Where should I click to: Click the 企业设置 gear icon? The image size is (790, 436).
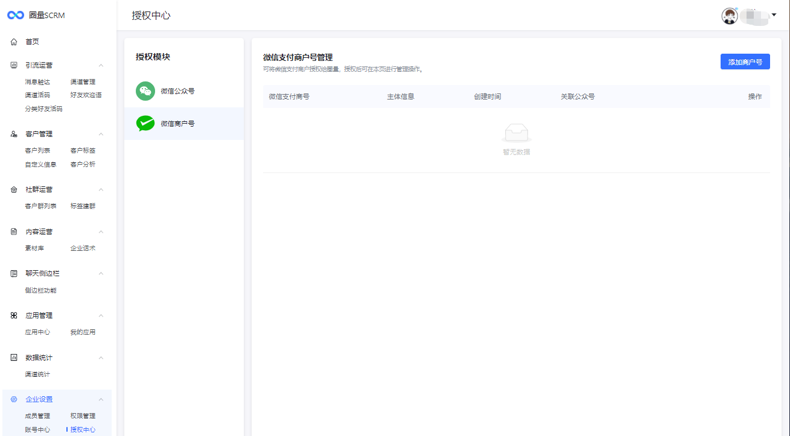(14, 399)
